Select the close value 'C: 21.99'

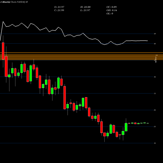click(59, 10)
